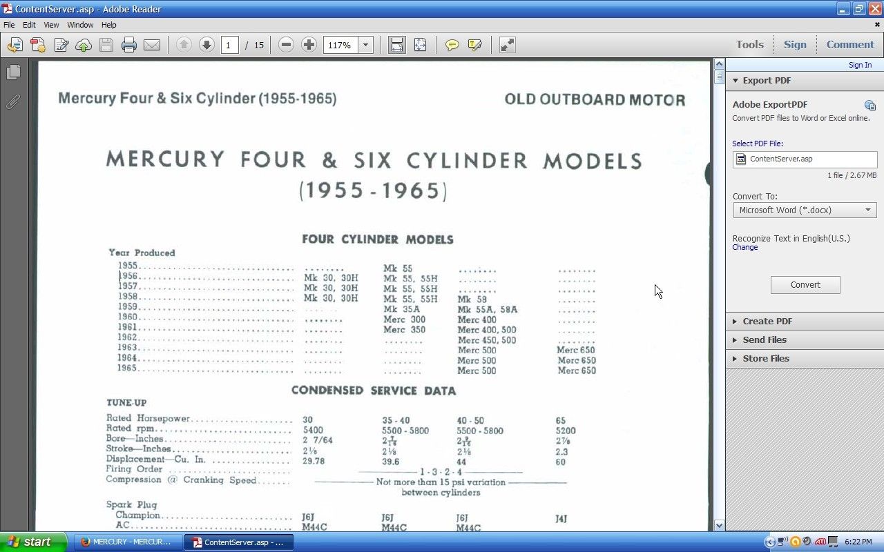Open the Window menu
Image resolution: width=884 pixels, height=552 pixels.
pyautogui.click(x=80, y=25)
